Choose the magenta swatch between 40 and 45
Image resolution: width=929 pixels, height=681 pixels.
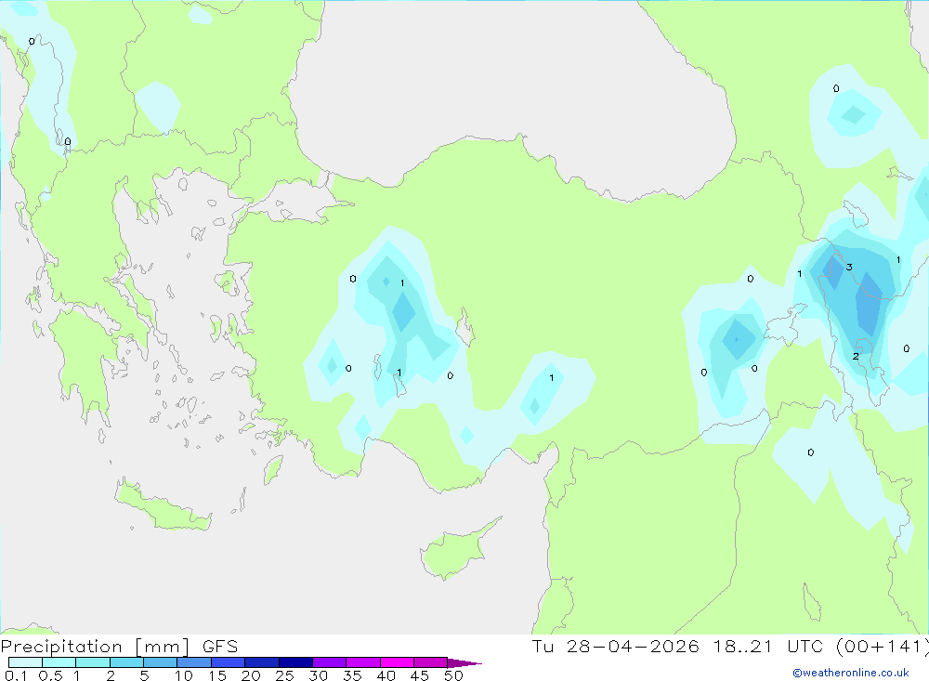(x=397, y=662)
